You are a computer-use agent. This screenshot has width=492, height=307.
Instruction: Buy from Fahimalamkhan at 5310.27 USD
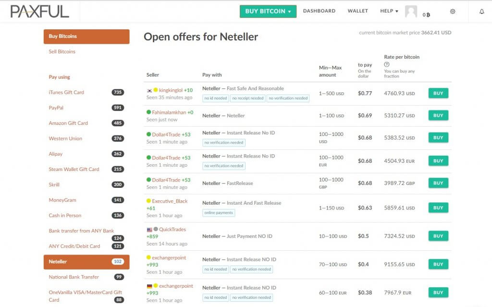(438, 115)
